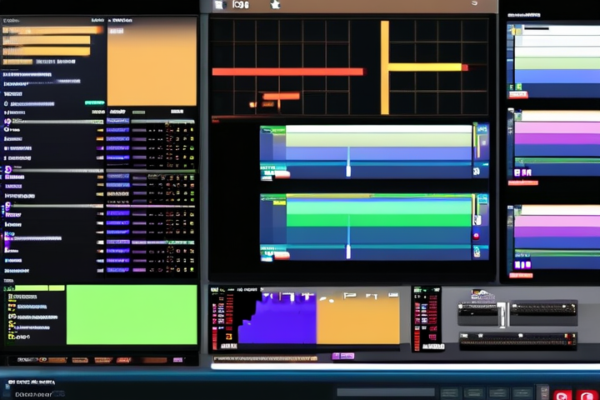
Task: Click the long red clip in the grid
Action: pos(287,72)
